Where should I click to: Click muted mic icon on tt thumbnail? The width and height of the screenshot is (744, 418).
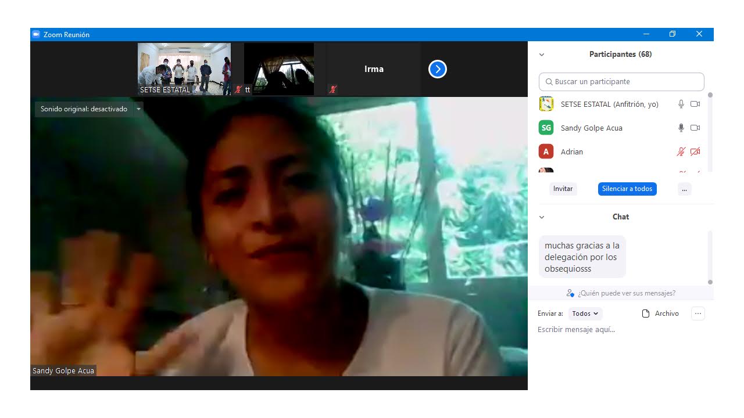pos(238,89)
